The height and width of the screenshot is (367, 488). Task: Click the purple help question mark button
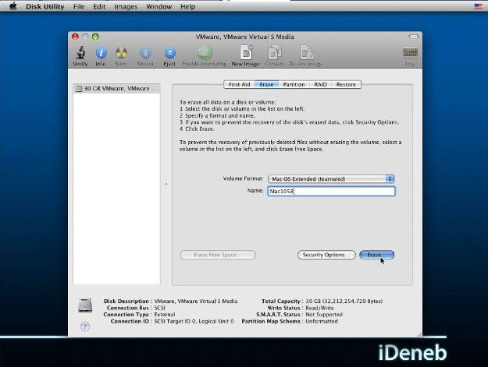point(85,326)
